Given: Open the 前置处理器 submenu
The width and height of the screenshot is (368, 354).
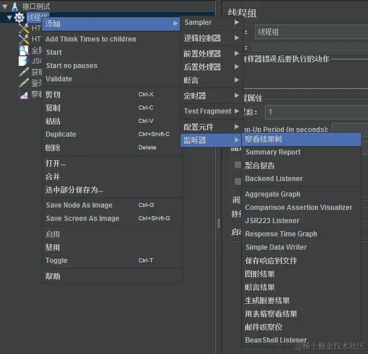Looking at the screenshot, I should pos(212,54).
